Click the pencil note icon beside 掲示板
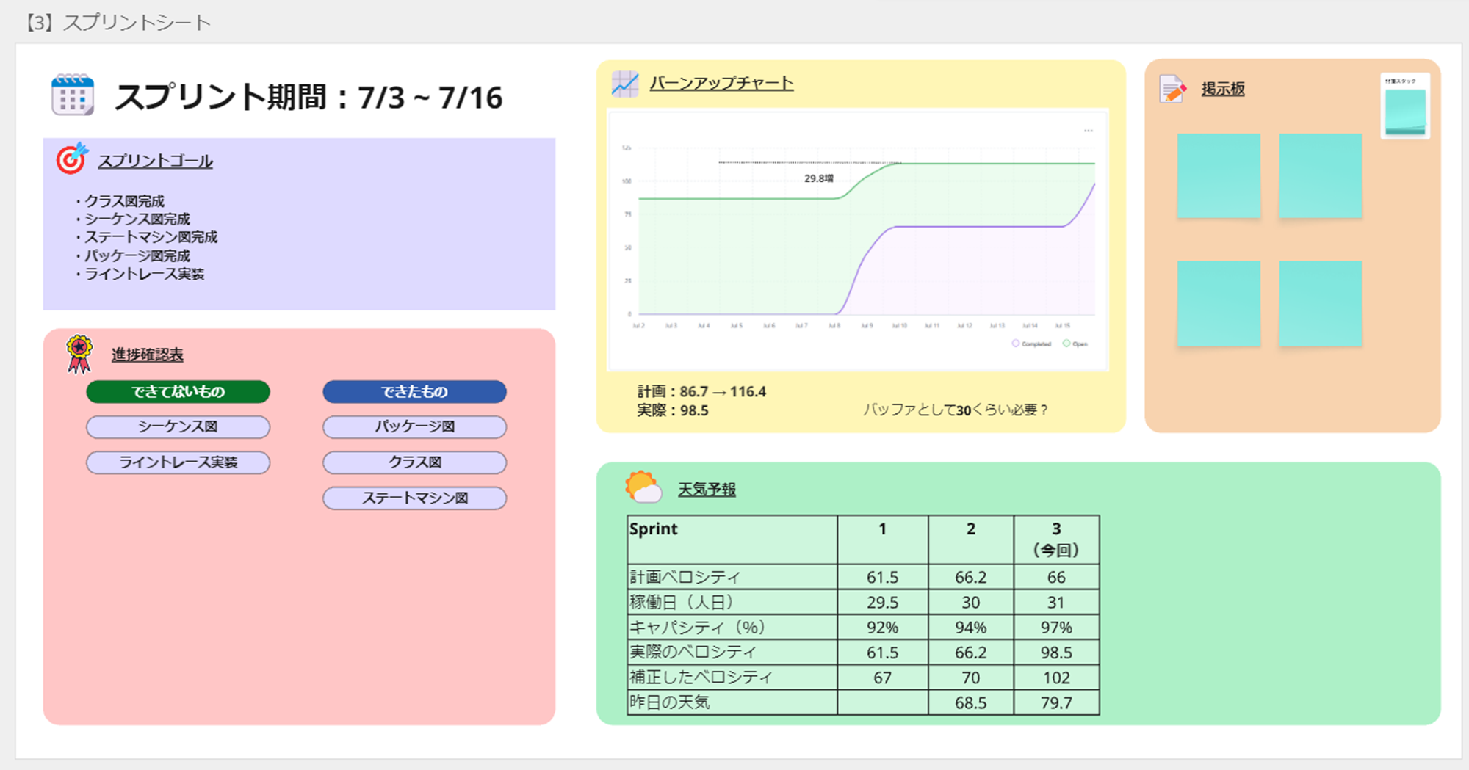The image size is (1469, 770). click(x=1173, y=90)
